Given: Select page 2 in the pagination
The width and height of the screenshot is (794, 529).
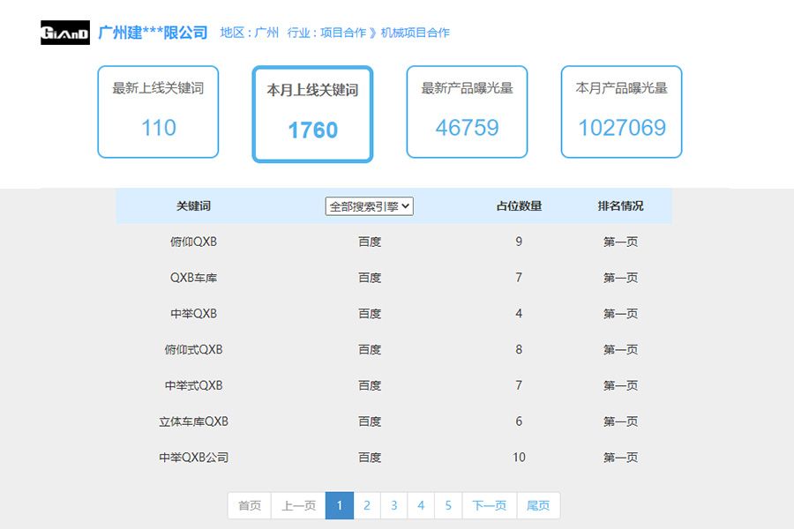Looking at the screenshot, I should click(x=367, y=505).
